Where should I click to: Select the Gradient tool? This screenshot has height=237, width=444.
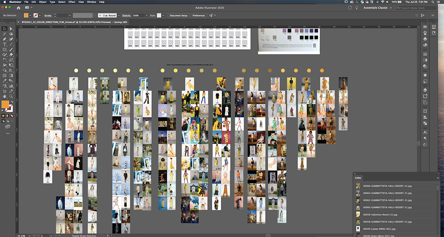(11, 76)
